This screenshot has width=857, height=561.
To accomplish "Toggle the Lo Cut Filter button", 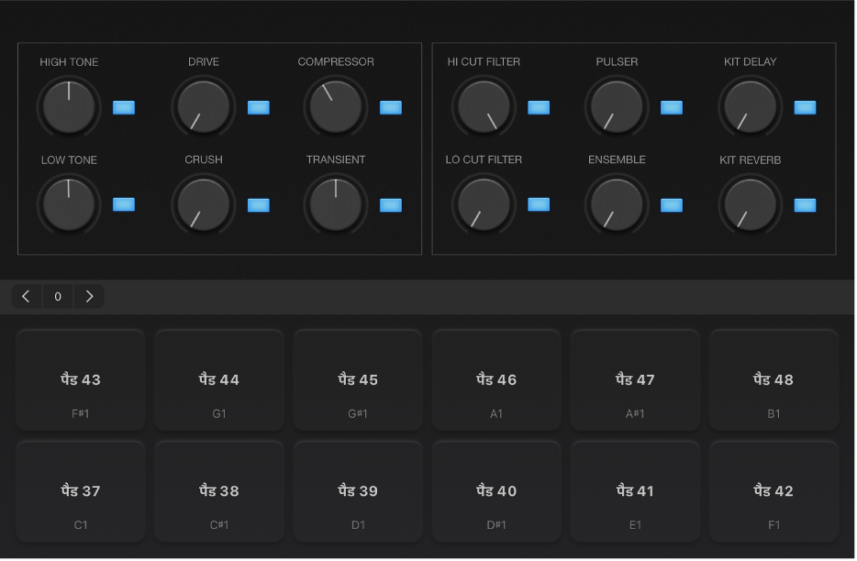I will click(539, 204).
